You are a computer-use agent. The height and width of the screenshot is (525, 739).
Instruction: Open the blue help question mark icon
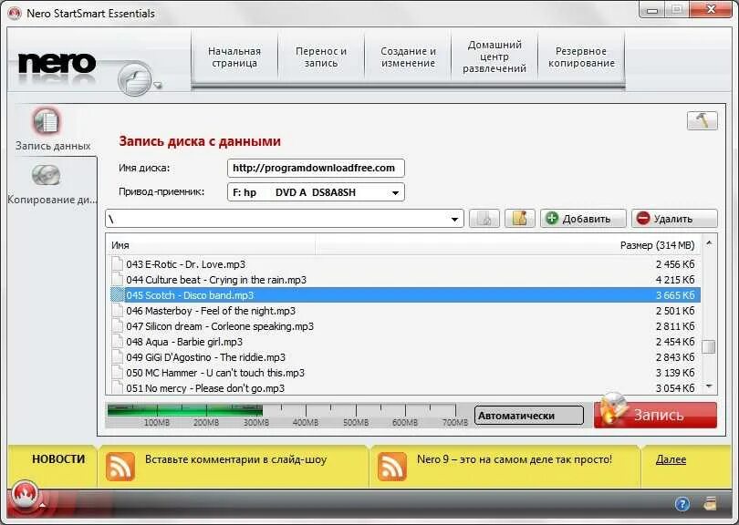[682, 504]
